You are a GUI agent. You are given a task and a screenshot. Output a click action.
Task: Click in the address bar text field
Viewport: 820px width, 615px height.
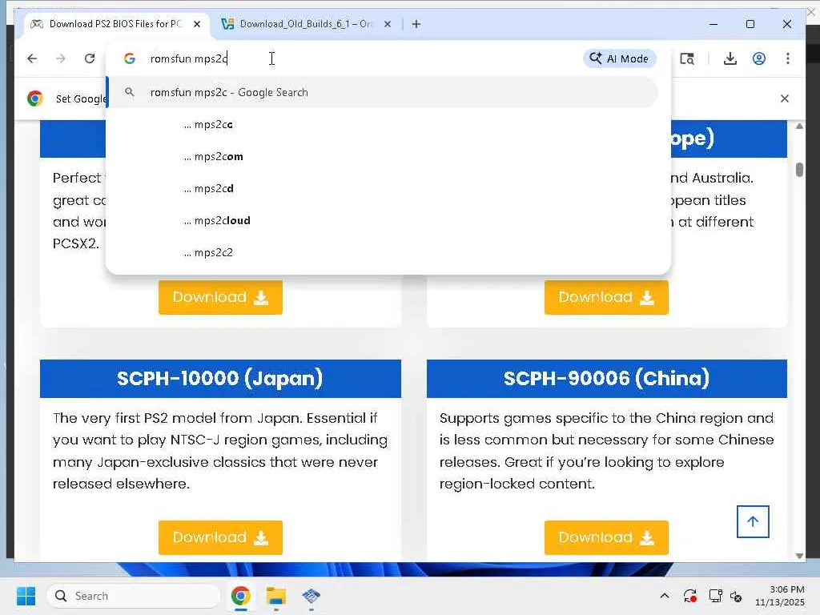pyautogui.click(x=361, y=58)
